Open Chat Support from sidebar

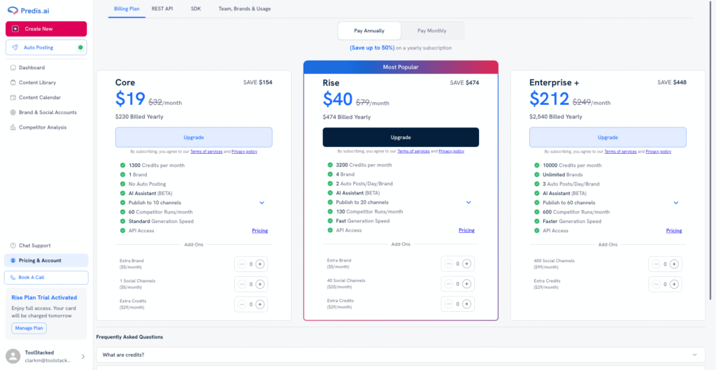click(34, 246)
